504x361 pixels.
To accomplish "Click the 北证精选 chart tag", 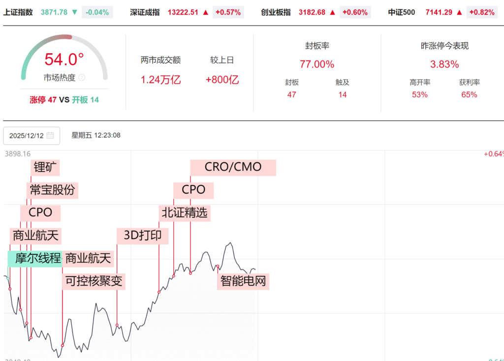I will click(185, 212).
